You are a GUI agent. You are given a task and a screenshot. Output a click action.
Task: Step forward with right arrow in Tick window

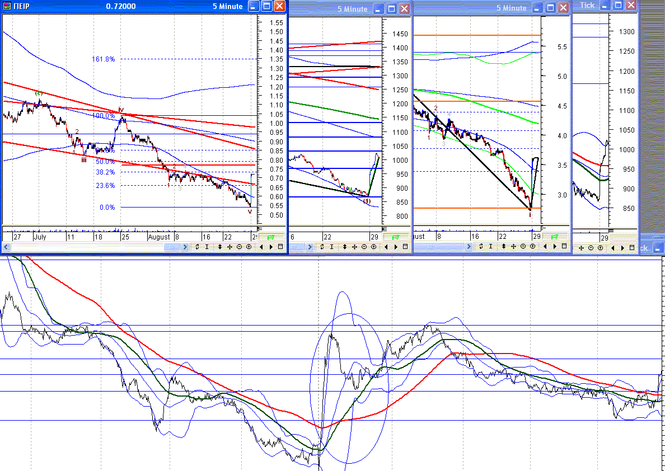coord(622,248)
